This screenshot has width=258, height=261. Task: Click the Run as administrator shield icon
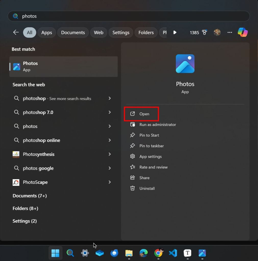coord(132,124)
